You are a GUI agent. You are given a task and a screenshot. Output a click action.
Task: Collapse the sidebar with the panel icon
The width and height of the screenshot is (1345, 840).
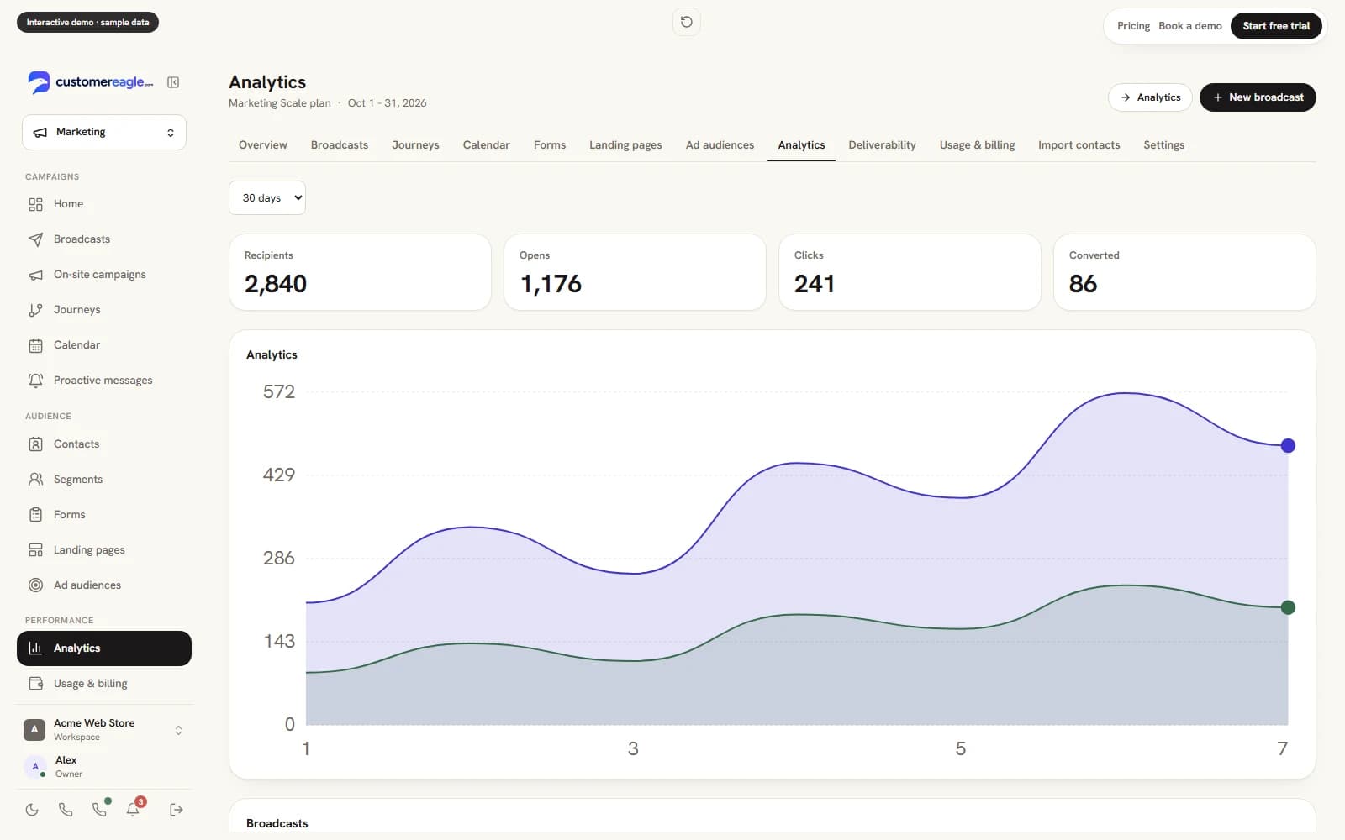173,82
